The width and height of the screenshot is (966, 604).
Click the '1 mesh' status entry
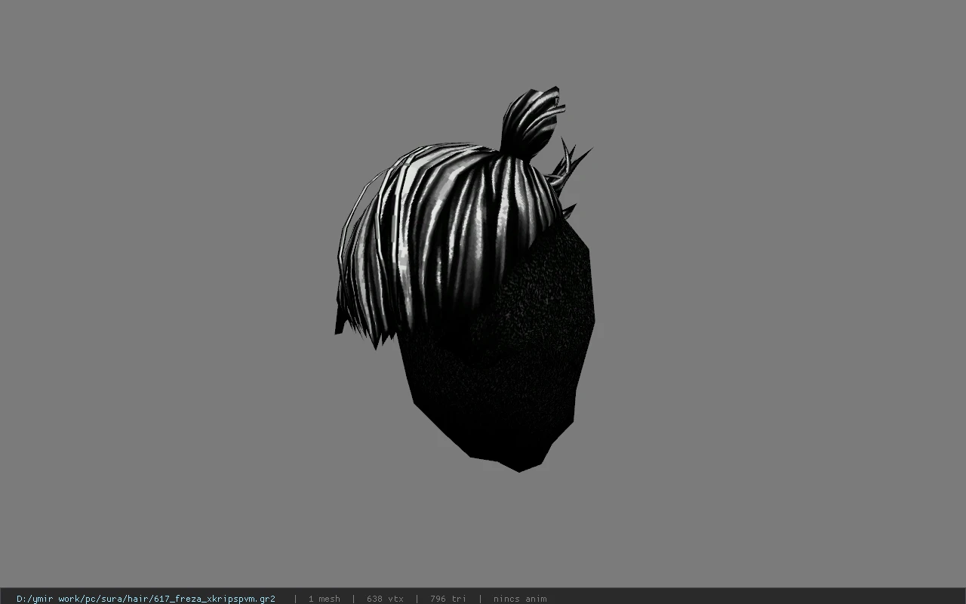pos(325,599)
